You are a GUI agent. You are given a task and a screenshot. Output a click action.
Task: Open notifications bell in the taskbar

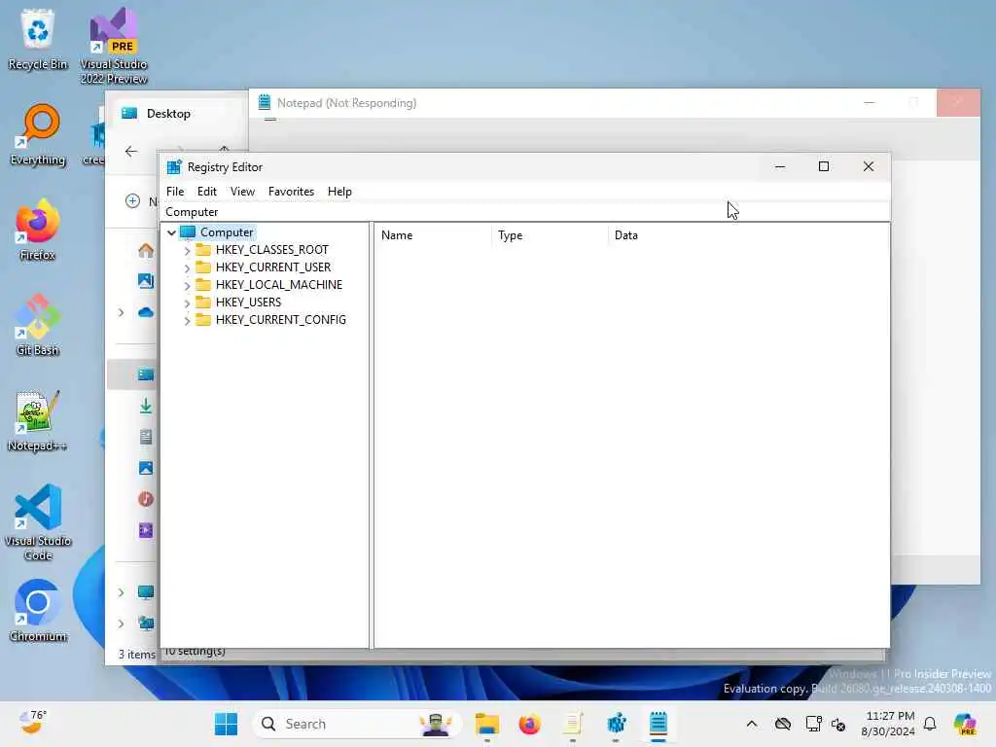(x=930, y=724)
